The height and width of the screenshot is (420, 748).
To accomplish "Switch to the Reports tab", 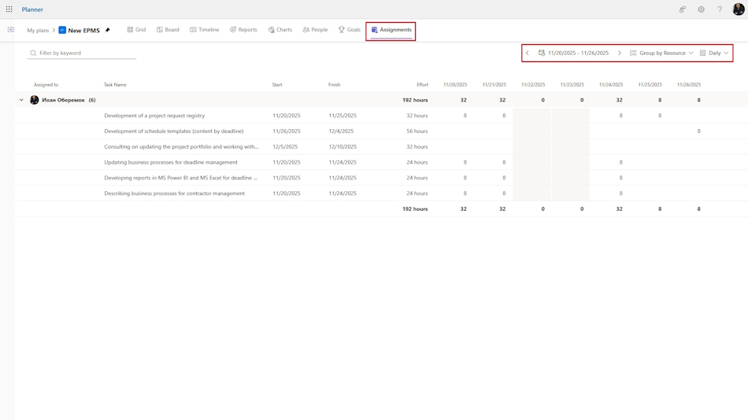I will pyautogui.click(x=243, y=30).
